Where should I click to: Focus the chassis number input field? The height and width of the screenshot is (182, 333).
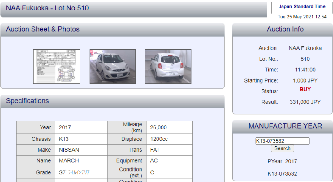point(282,141)
